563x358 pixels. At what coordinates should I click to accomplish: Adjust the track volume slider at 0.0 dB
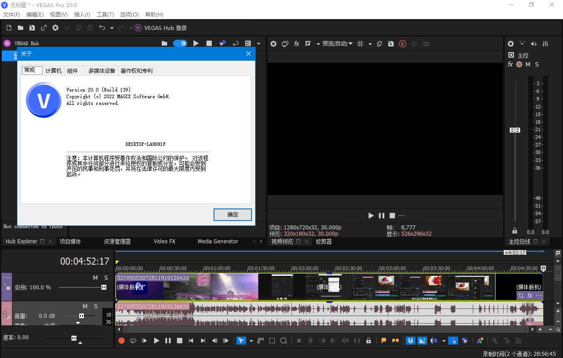80,316
